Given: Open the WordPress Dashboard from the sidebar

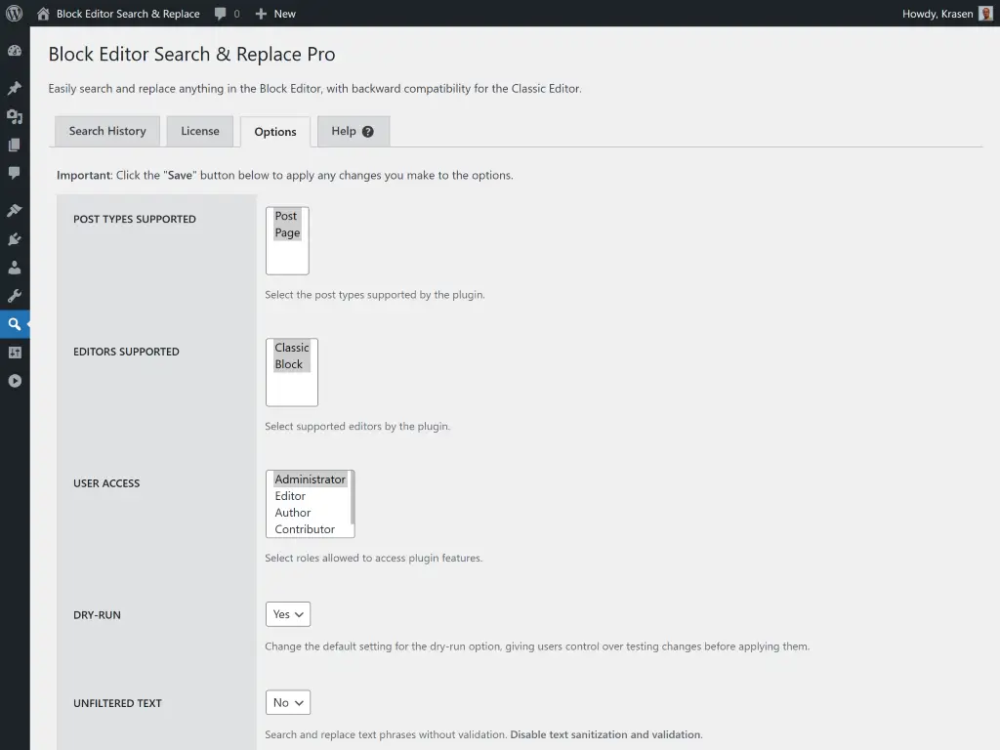Looking at the screenshot, I should [x=15, y=50].
